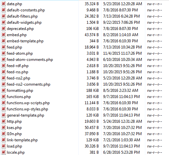Click the load.php file icon
Screen dimensions: 169x155
[4, 146]
